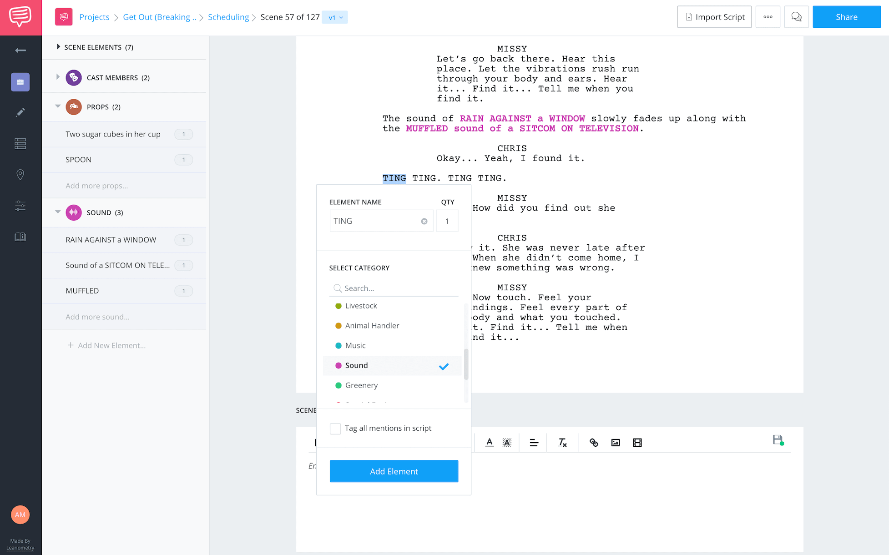Screen dimensions: 889x555
Task: Go to Scheduling in the breadcrumb
Action: (x=228, y=17)
